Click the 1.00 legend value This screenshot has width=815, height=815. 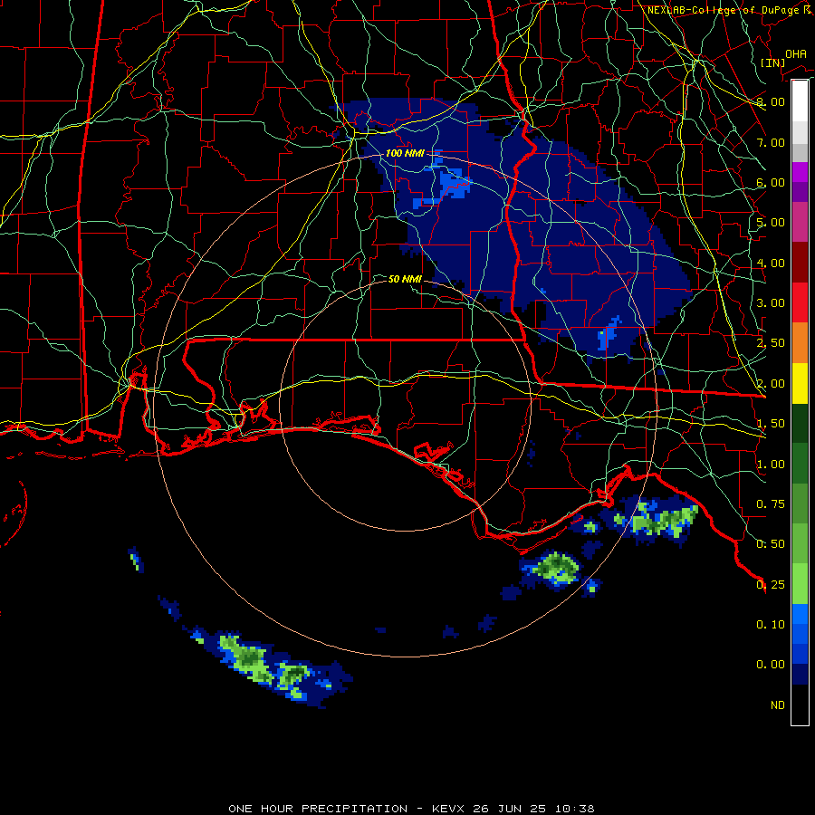click(770, 465)
